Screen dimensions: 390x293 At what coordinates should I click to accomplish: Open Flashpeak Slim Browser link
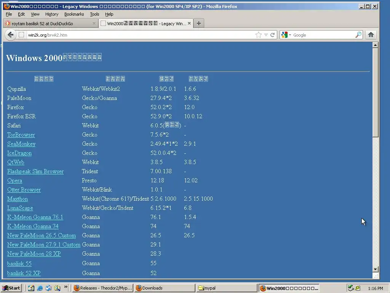35,171
